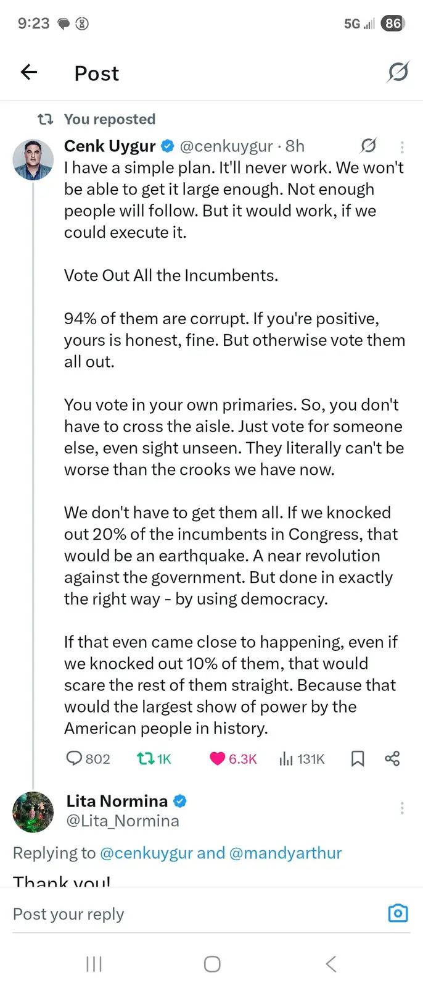423x988 pixels.
Task: Tap Grok icon beside Cenk Uygur's post
Action: (x=368, y=146)
